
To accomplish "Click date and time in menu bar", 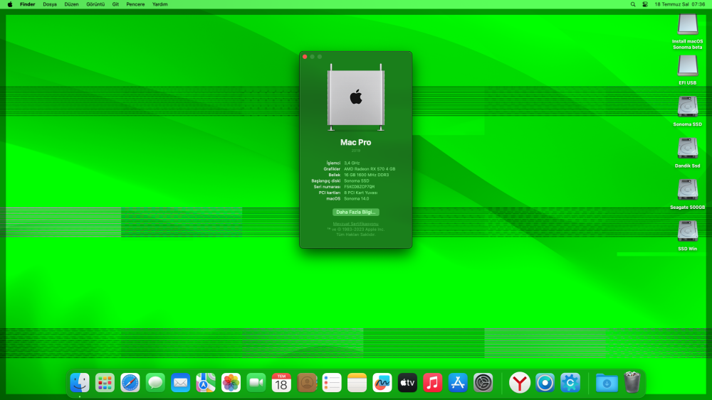I will click(680, 4).
